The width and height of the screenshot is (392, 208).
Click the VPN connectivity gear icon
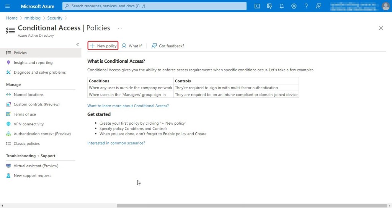tap(8, 124)
